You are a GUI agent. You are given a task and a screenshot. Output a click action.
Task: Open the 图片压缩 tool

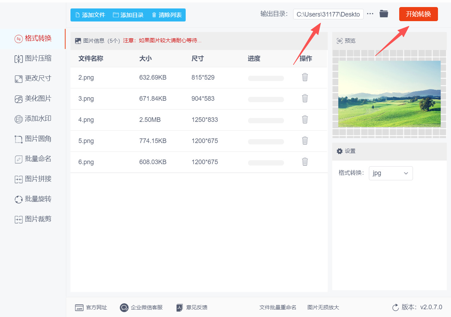click(x=33, y=58)
